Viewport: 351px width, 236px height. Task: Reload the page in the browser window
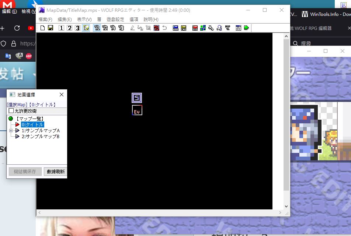pyautogui.click(x=17, y=28)
